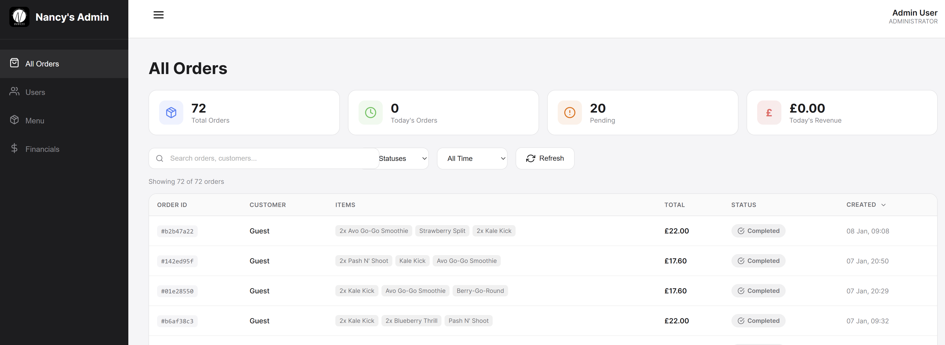
Task: Click the check icon in #b2b47a22 status
Action: [x=741, y=231]
